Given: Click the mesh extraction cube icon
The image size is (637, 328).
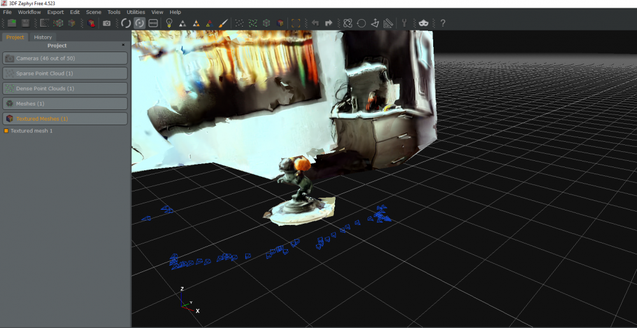Looking at the screenshot, I should coord(72,23).
